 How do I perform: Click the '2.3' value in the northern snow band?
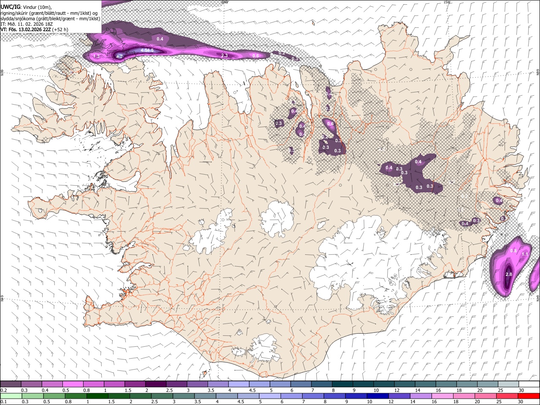[x=224, y=55]
